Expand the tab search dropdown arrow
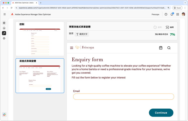The width and height of the screenshot is (188, 121). point(185,3)
